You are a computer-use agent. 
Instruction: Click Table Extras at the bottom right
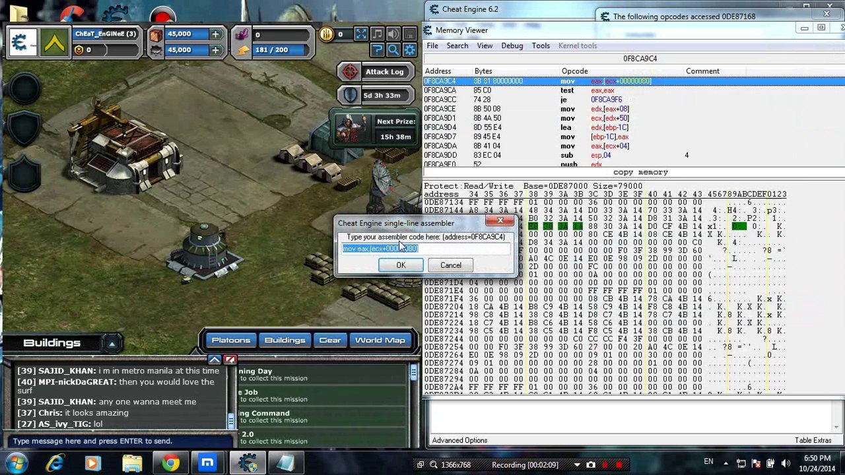(813, 441)
